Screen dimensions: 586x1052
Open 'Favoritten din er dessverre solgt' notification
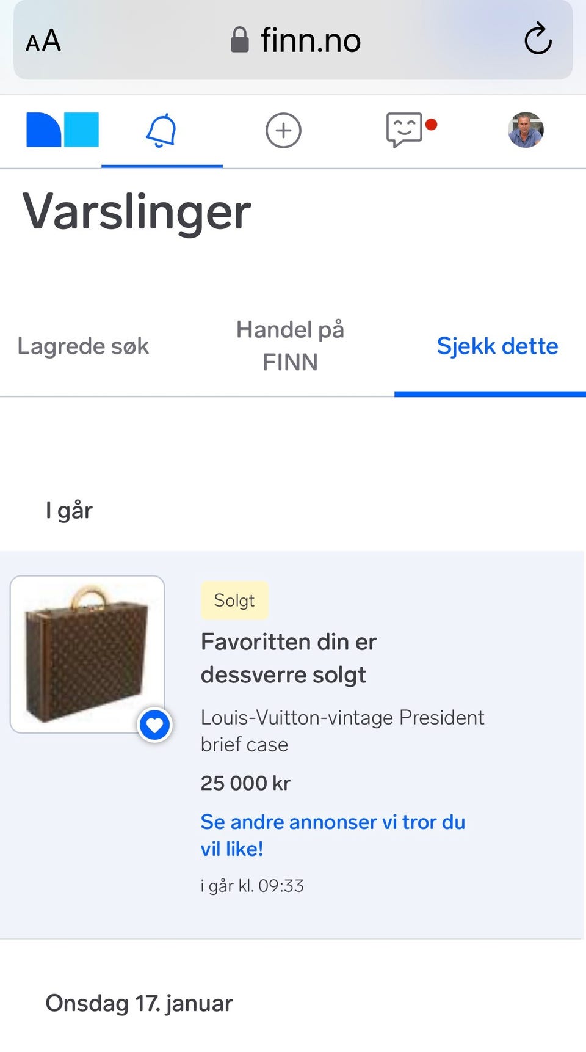[292, 745]
